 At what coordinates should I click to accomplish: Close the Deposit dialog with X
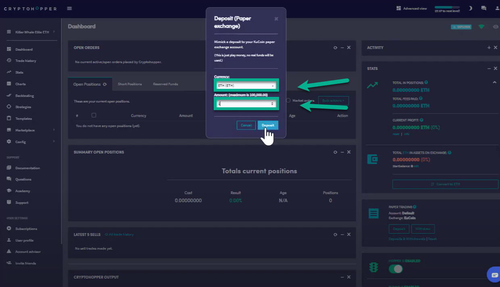(276, 18)
